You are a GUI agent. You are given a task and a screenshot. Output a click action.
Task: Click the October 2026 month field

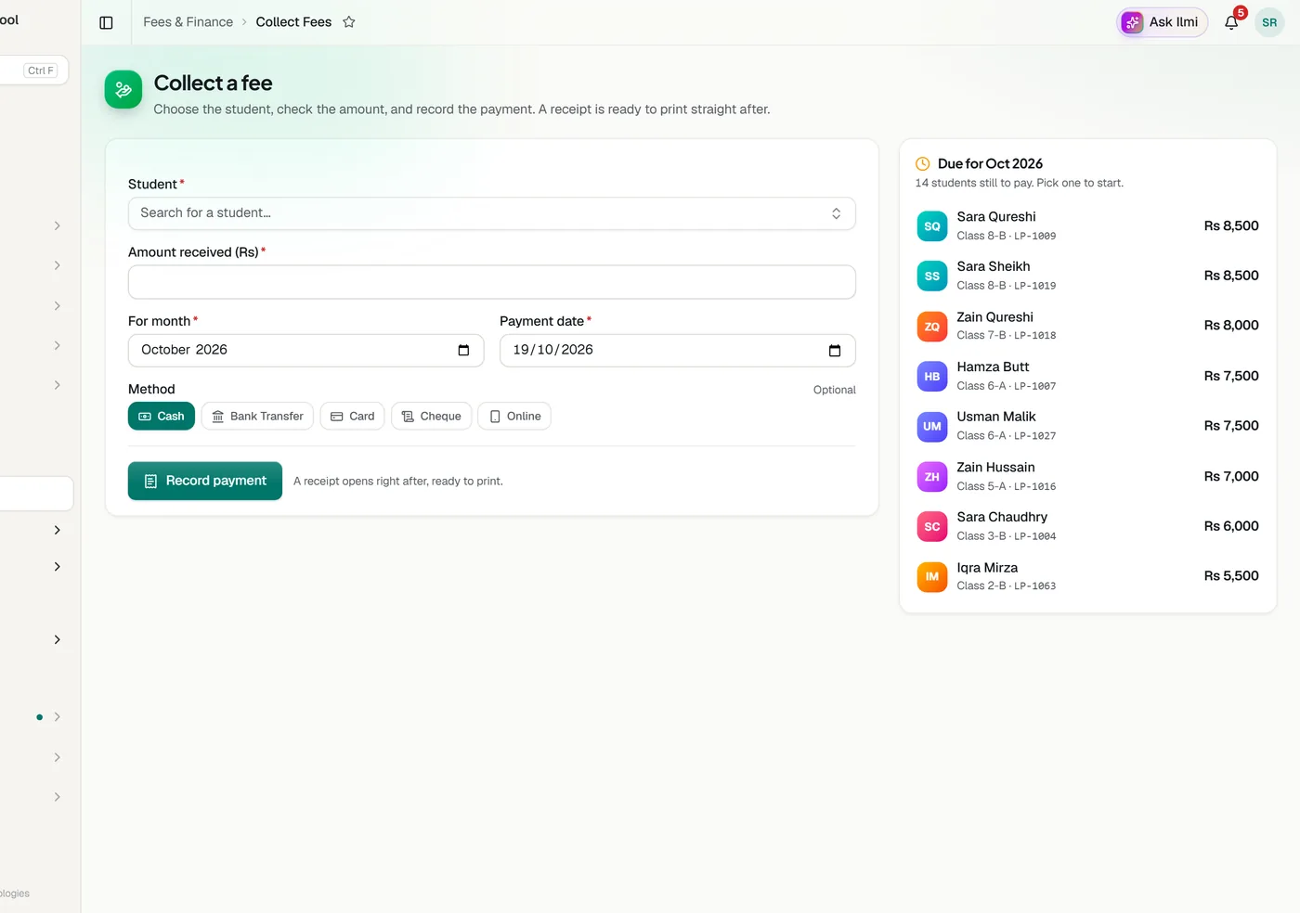305,351
